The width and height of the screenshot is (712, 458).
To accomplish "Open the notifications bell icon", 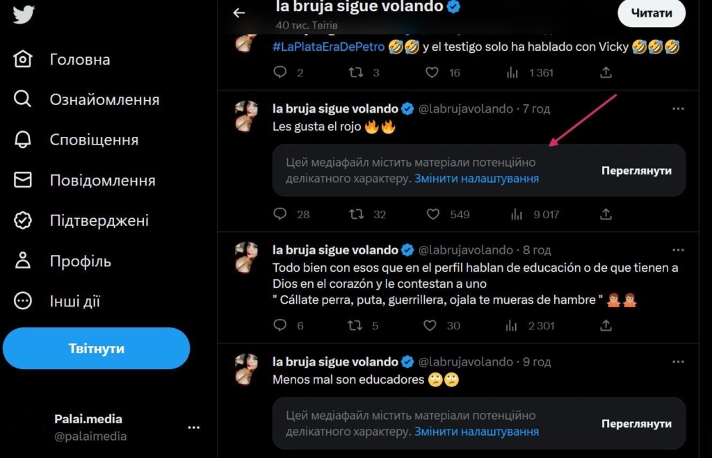I will click(23, 140).
